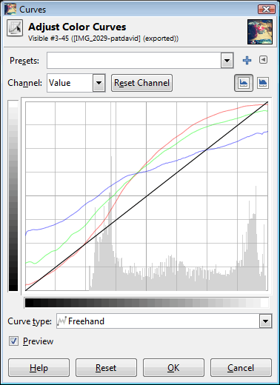Viewport: 280px width, 385px height.
Task: Click the Help button
Action: click(x=39, y=368)
